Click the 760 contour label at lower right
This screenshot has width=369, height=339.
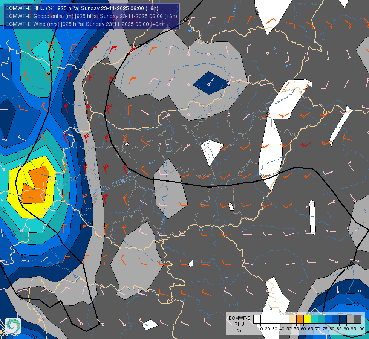click(x=350, y=266)
